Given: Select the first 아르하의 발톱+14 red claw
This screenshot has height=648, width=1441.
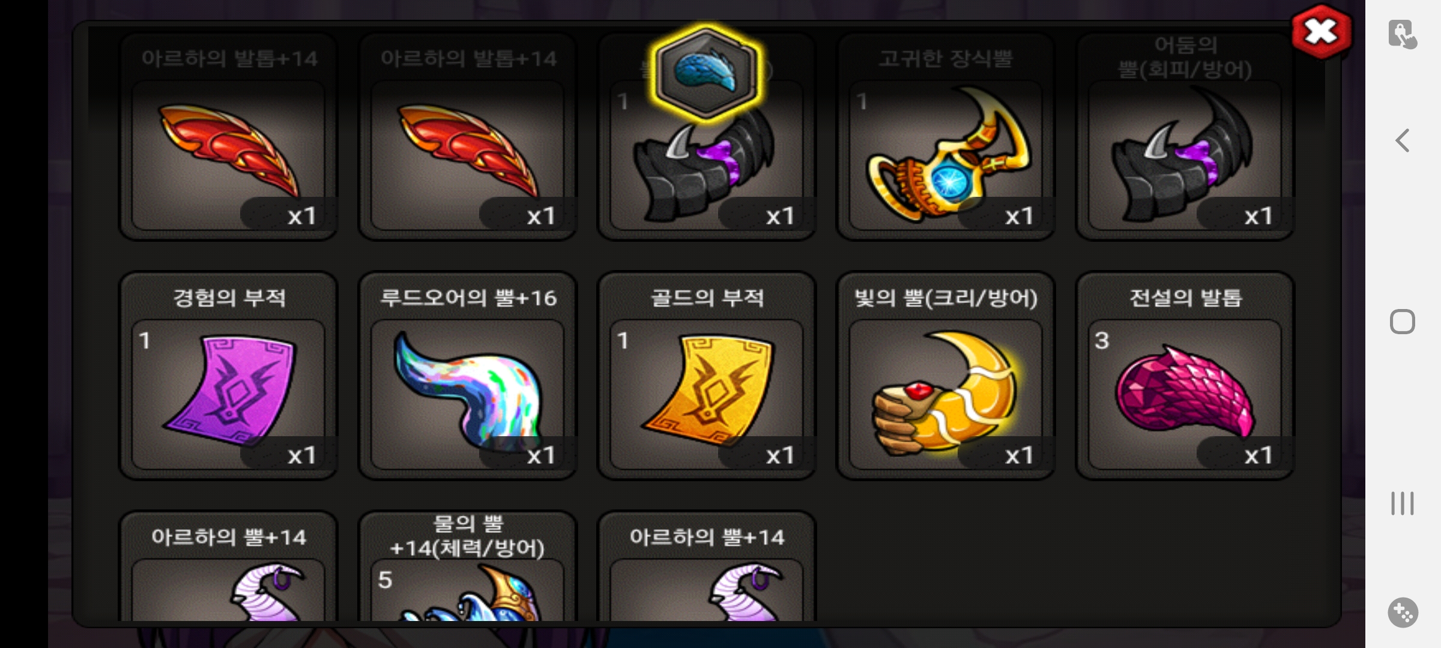Looking at the screenshot, I should coord(229,137).
